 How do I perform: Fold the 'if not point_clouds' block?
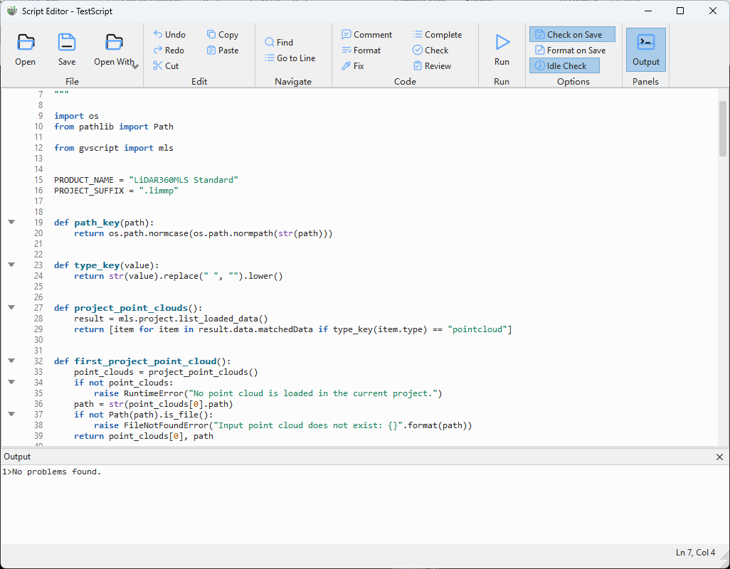[11, 383]
